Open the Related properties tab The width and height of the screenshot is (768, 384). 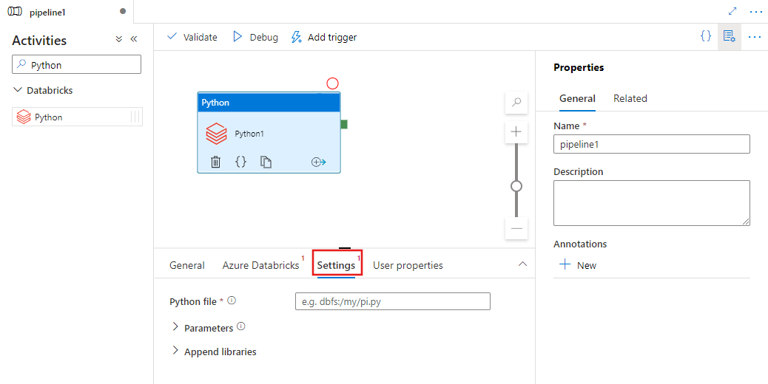click(630, 98)
